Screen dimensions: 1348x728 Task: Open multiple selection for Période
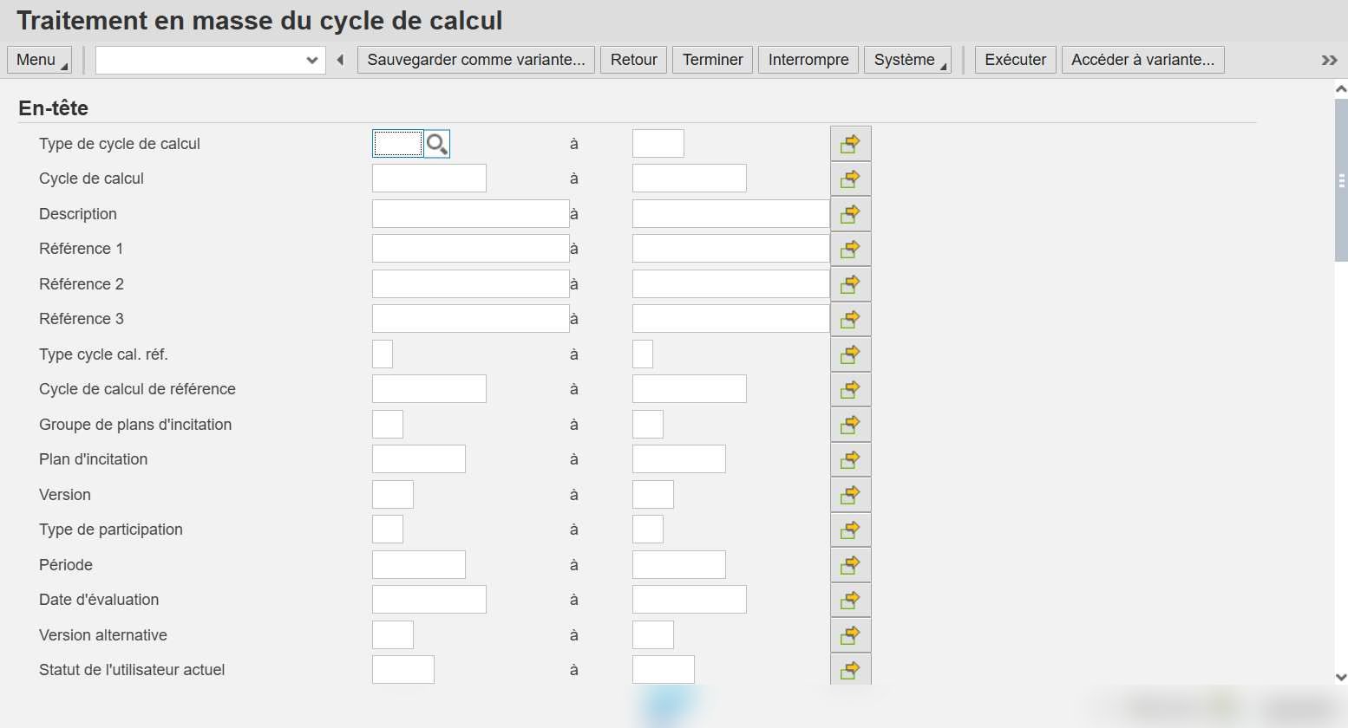[x=850, y=565]
